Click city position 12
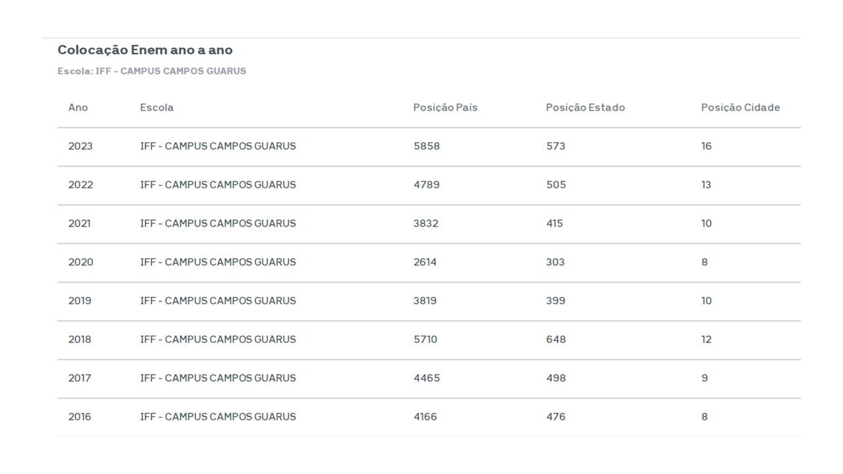Viewport: 843px width, 474px height. click(706, 340)
